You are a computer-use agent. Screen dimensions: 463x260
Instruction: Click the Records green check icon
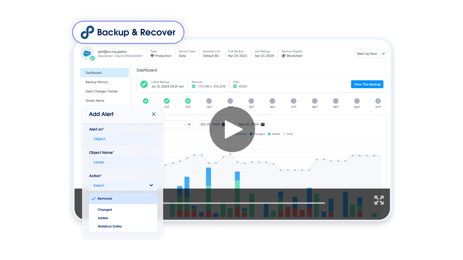point(194,86)
